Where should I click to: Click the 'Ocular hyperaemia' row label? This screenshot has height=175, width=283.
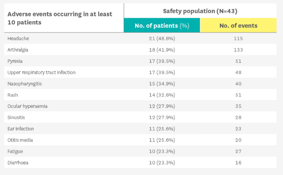[28, 106]
